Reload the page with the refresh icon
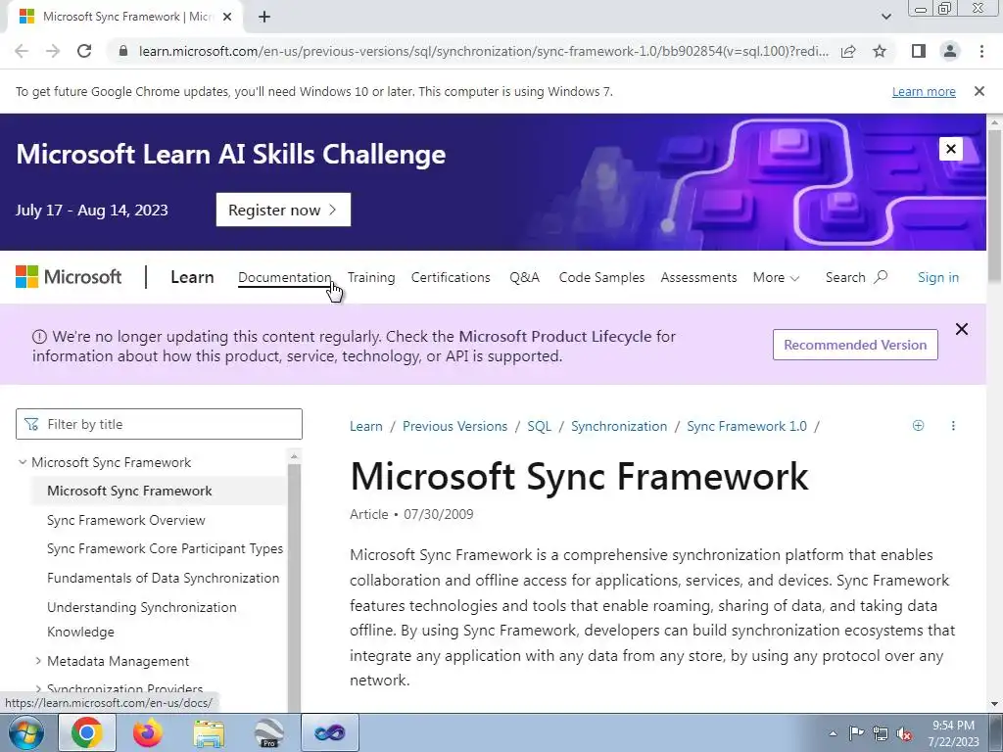The height and width of the screenshot is (752, 1003). pos(84,51)
